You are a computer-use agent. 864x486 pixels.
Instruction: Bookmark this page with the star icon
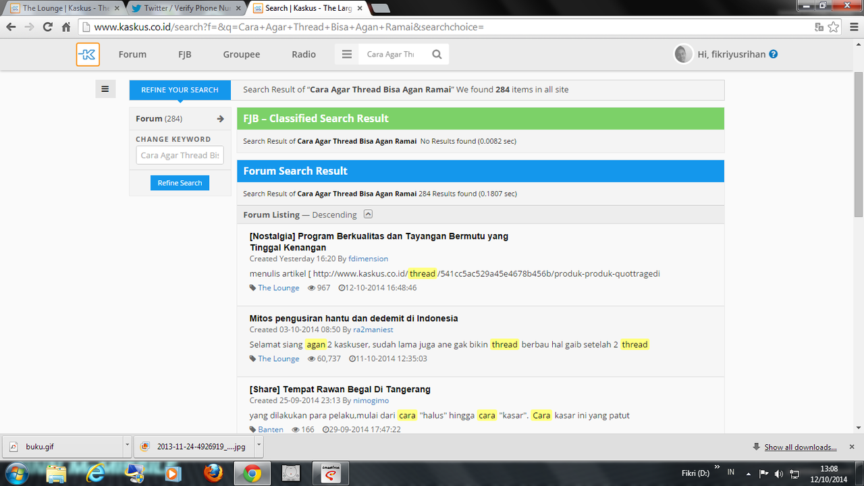pyautogui.click(x=834, y=27)
